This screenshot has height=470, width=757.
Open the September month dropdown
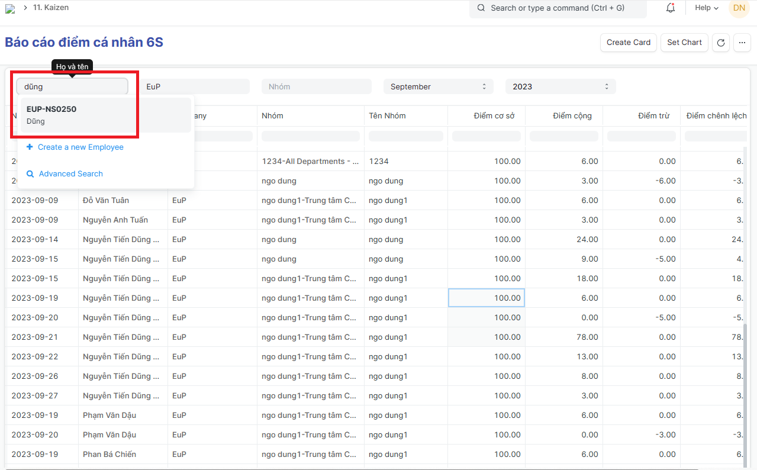438,87
